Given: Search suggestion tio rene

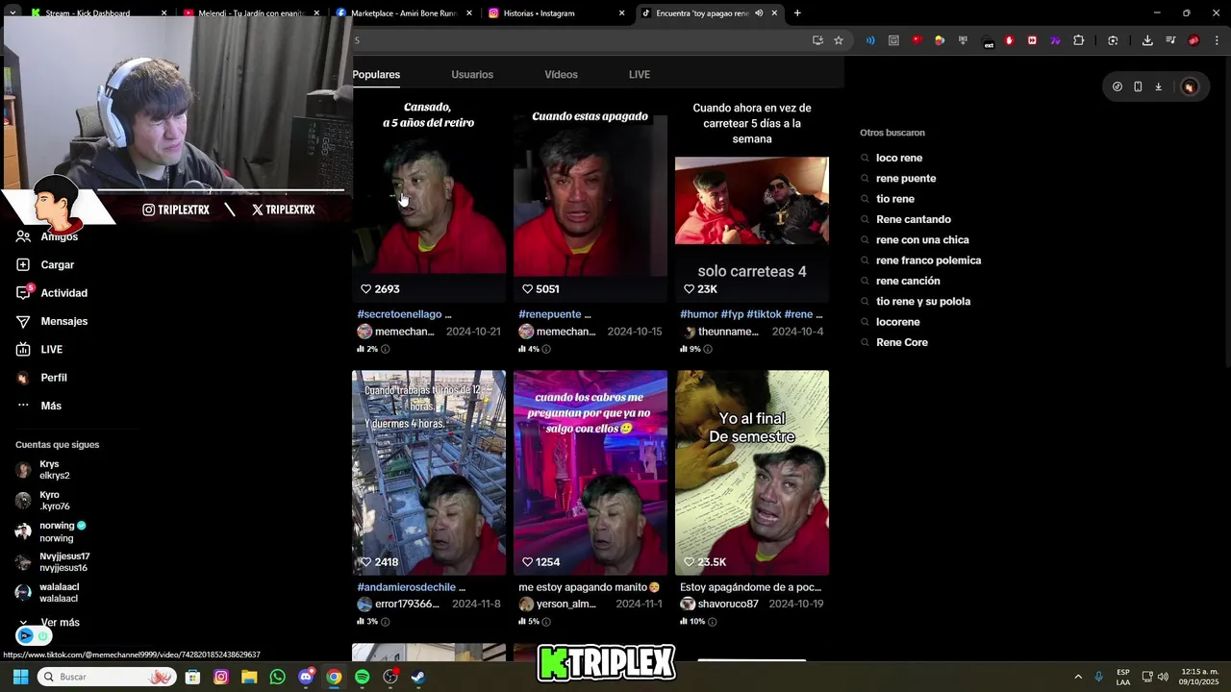Looking at the screenshot, I should coord(895,199).
